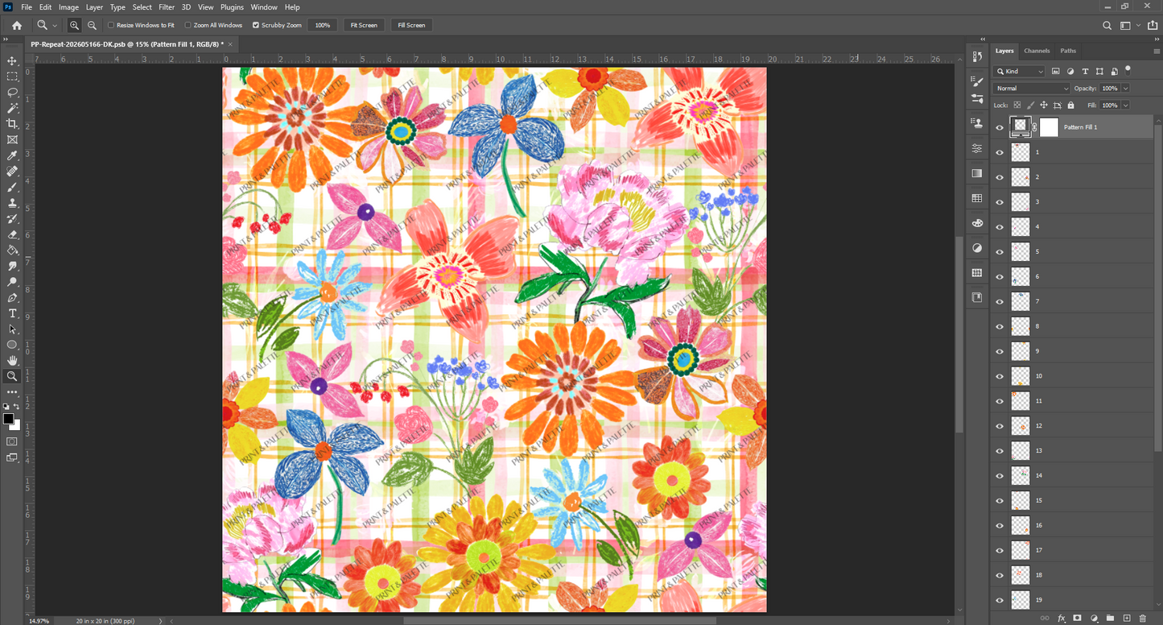
Task: Switch to the Paths tab
Action: pos(1068,51)
